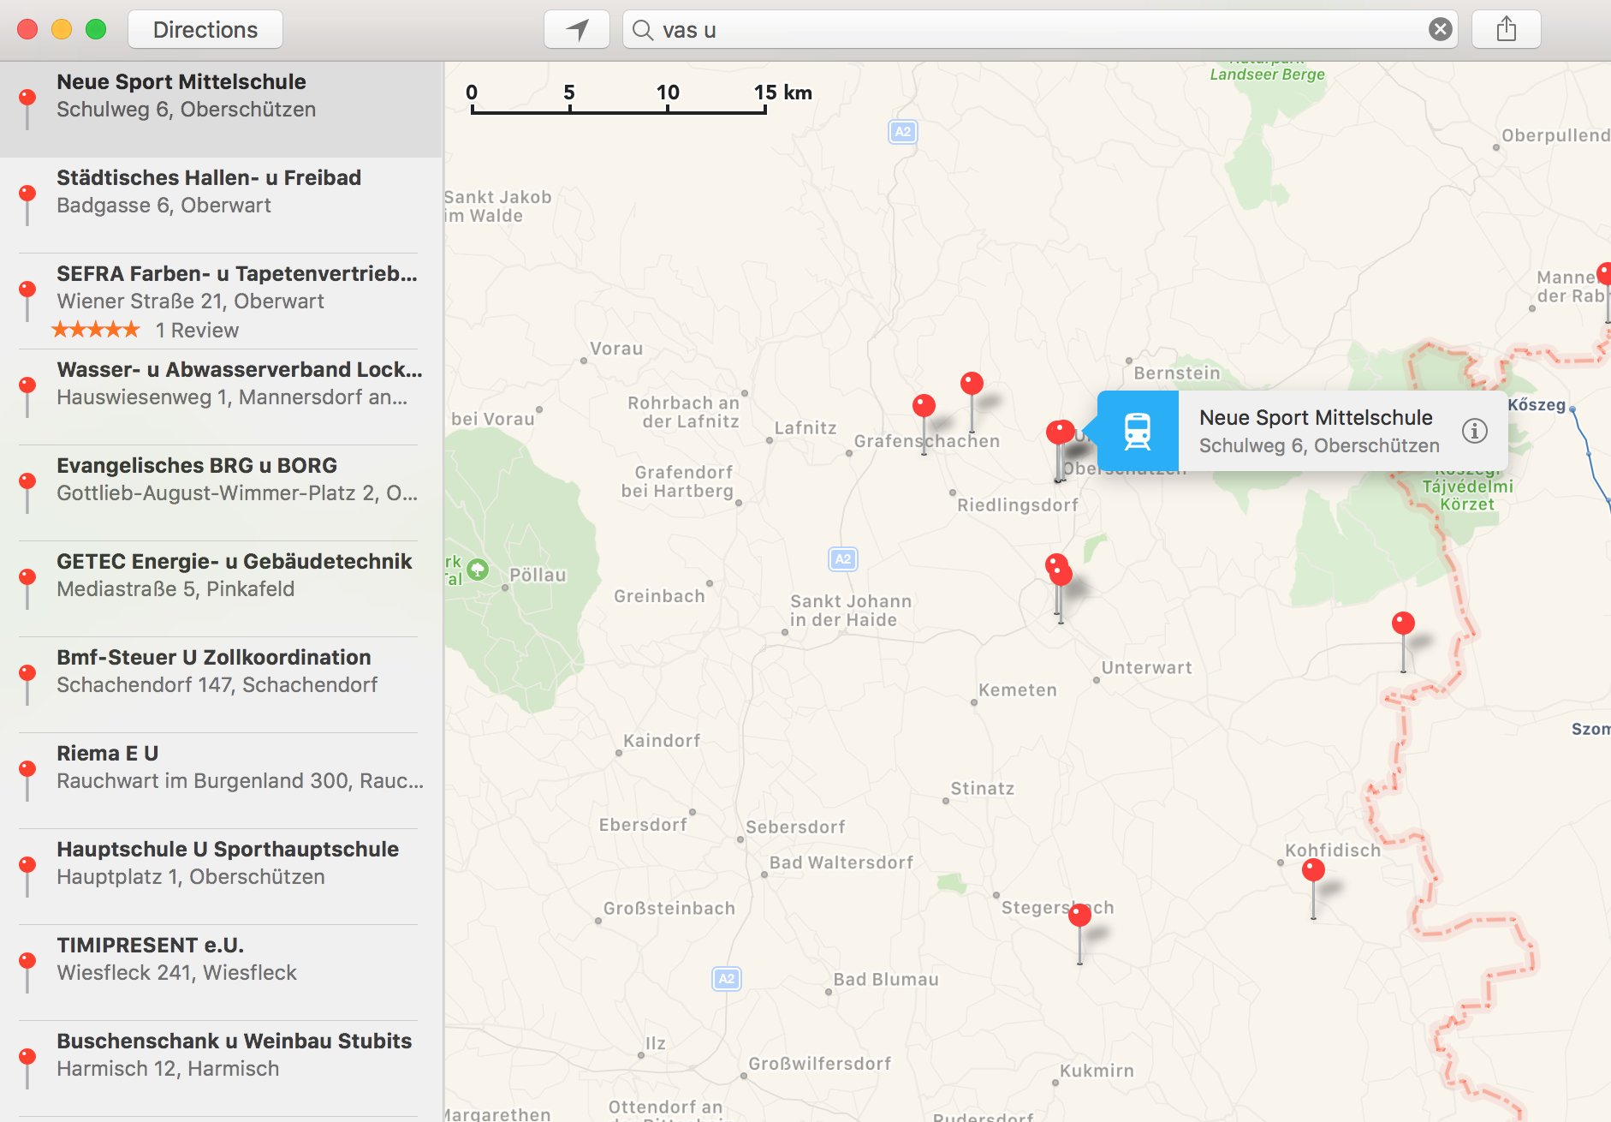
Task: Click the "Lafnitz" town label on the map
Action: coord(805,427)
